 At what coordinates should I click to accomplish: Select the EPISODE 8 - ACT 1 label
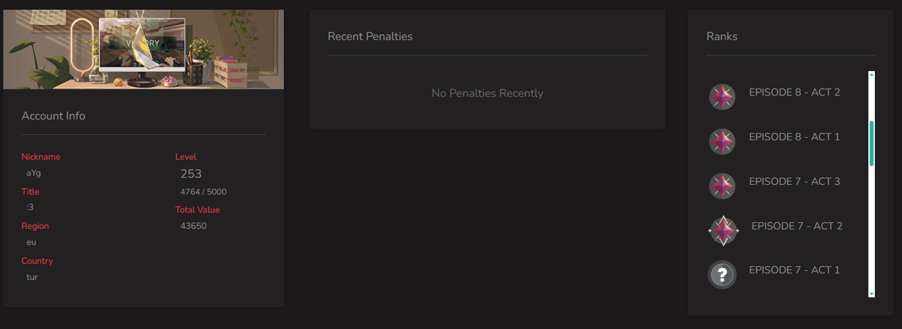coord(794,137)
